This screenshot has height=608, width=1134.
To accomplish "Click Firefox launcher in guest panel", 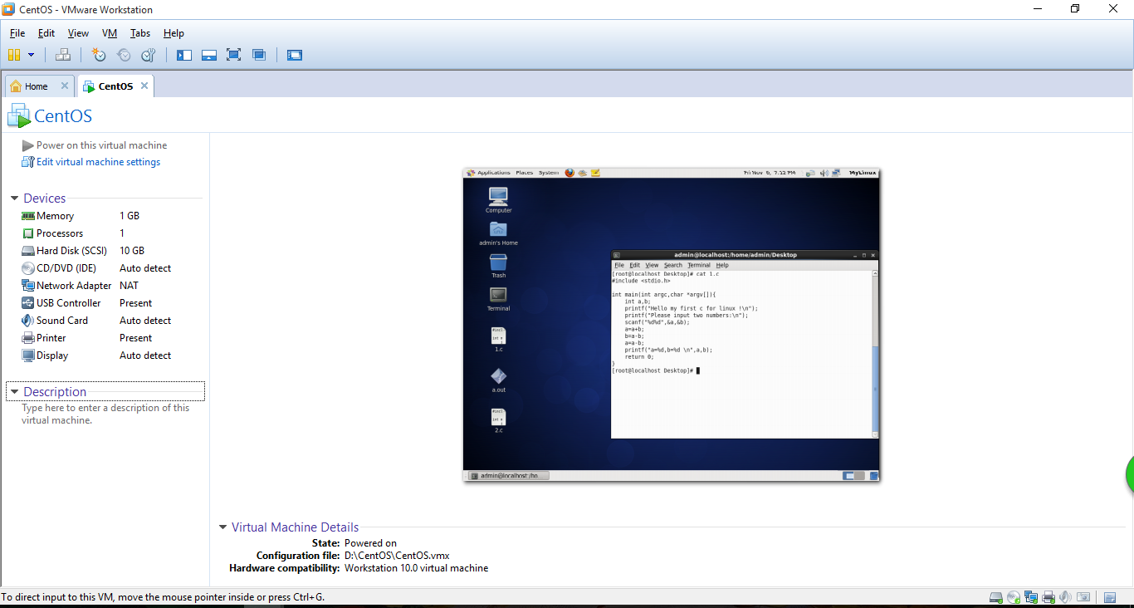I will 569,173.
